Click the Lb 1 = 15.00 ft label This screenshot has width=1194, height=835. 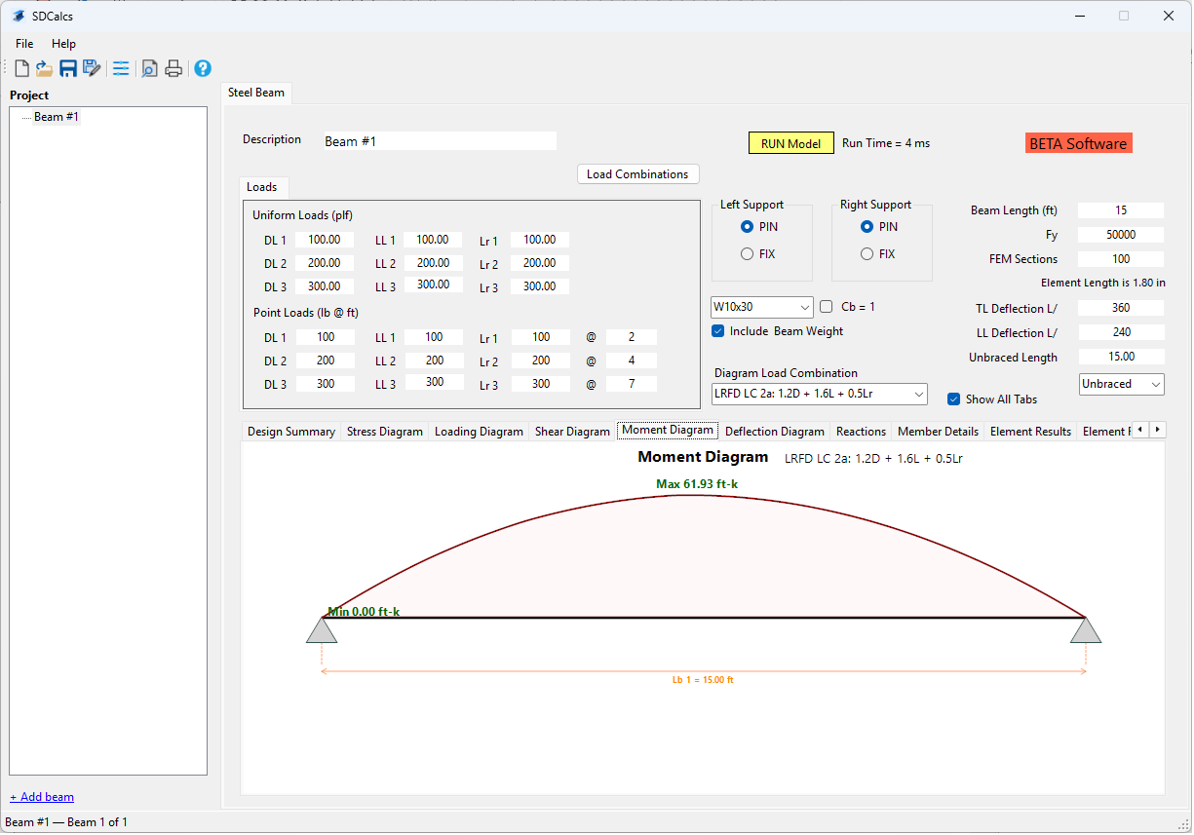(703, 680)
